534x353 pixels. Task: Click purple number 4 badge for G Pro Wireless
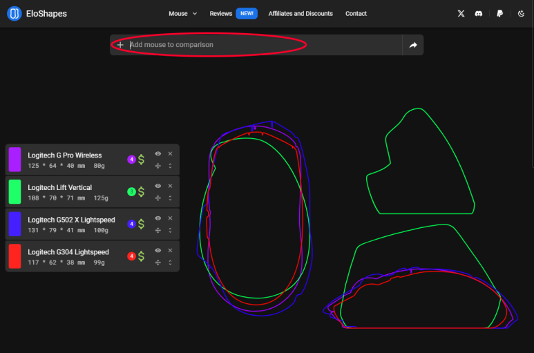click(x=131, y=160)
